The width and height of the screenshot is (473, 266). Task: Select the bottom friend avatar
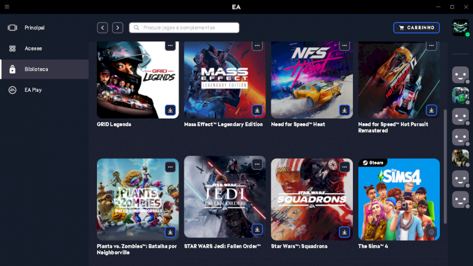[x=461, y=200]
